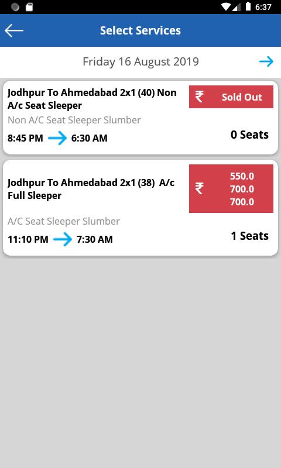The height and width of the screenshot is (468, 281).
Task: Tap arrow between 11:10 PM and 7:30 AM
Action: pos(63,239)
